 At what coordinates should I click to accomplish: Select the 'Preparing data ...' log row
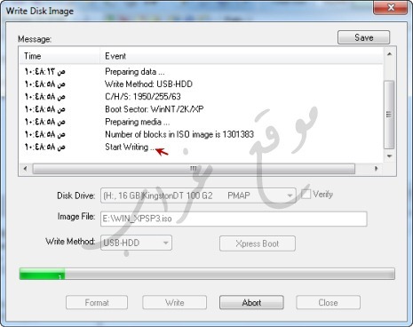[x=202, y=72]
